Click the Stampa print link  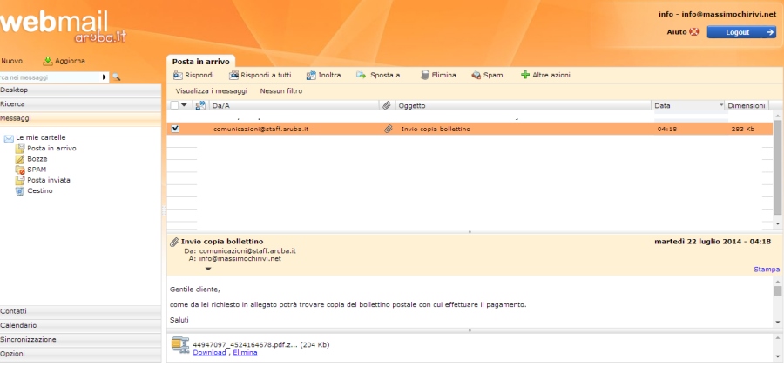click(767, 270)
